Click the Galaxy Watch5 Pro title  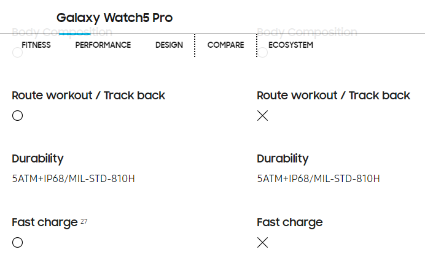point(114,18)
